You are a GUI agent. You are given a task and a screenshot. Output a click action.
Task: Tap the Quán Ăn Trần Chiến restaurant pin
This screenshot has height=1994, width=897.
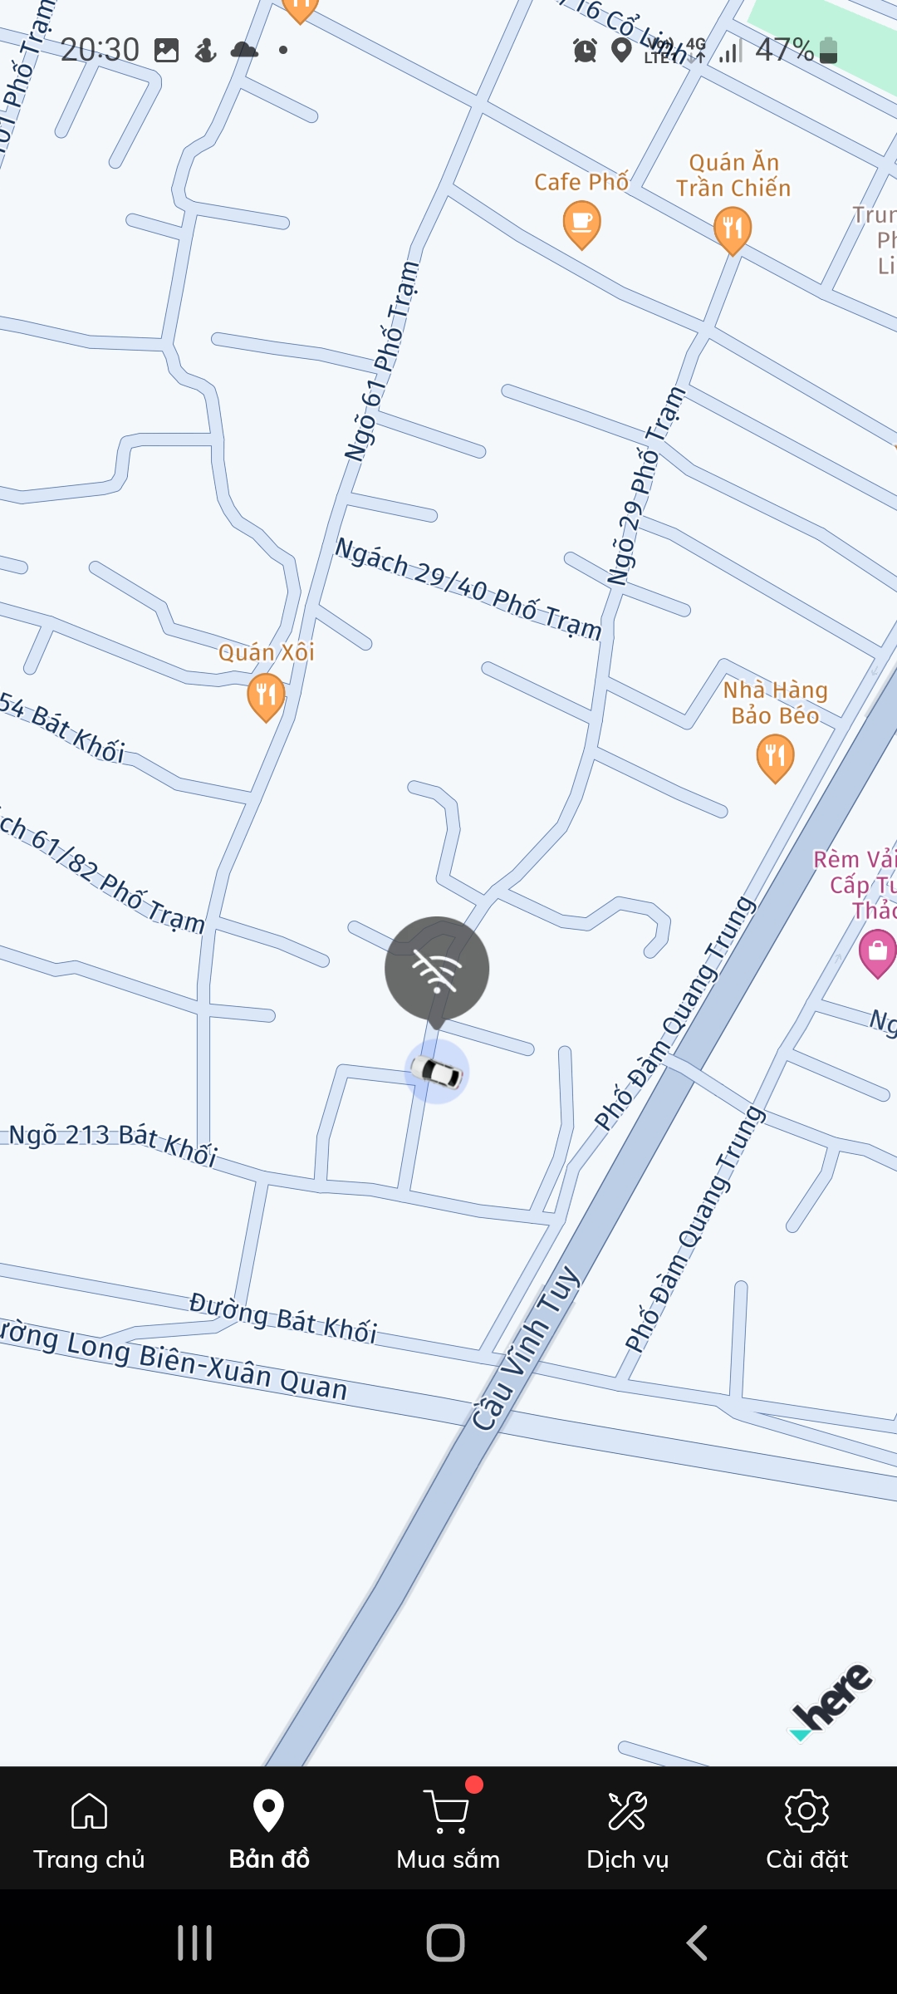pyautogui.click(x=733, y=229)
